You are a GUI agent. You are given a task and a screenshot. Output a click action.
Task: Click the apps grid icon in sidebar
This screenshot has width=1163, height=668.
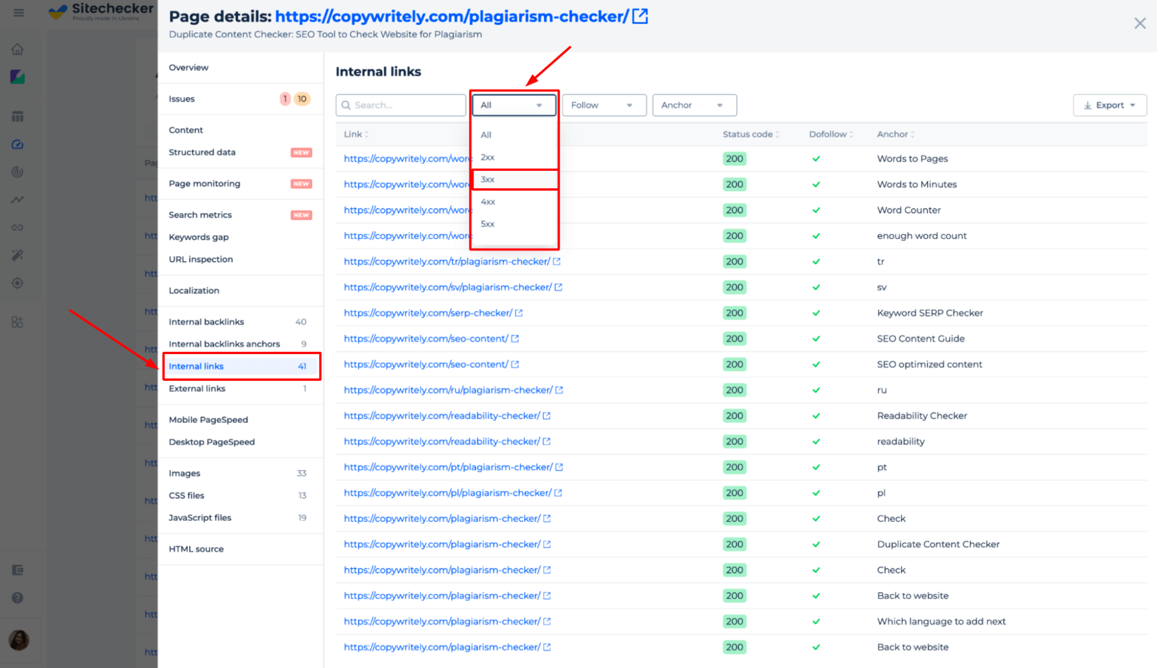17,322
